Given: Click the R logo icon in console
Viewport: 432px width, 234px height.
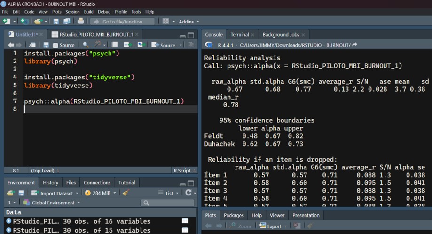Looking at the screenshot, I should pos(209,45).
